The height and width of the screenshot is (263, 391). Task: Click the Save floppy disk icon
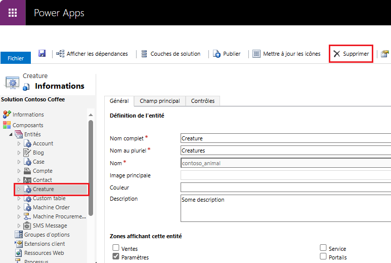[42, 54]
